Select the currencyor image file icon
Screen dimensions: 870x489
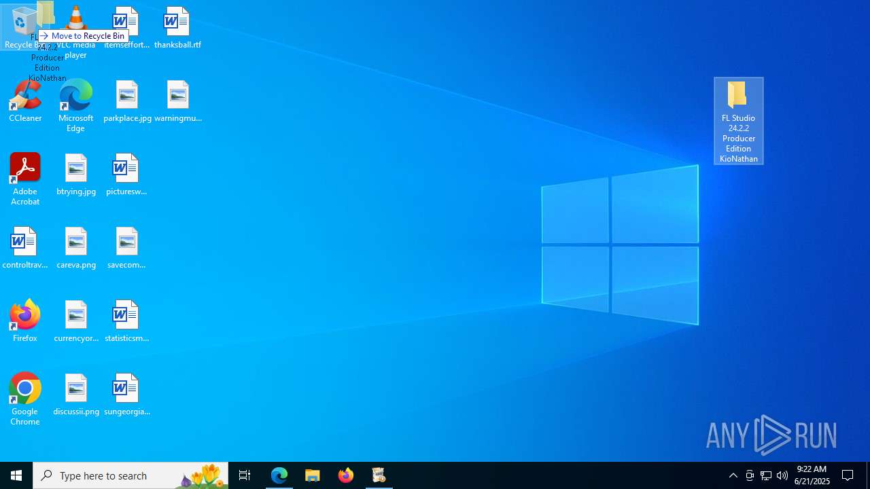tap(76, 321)
